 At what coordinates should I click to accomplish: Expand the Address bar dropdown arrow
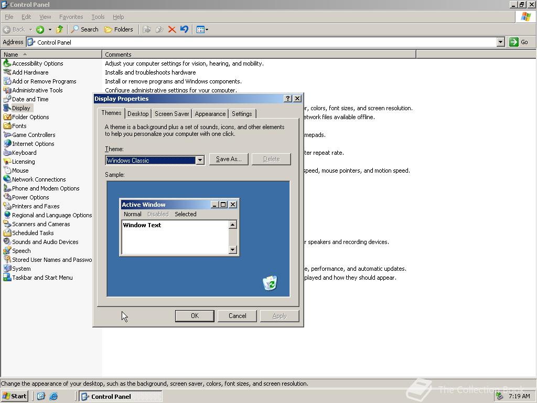pyautogui.click(x=501, y=42)
